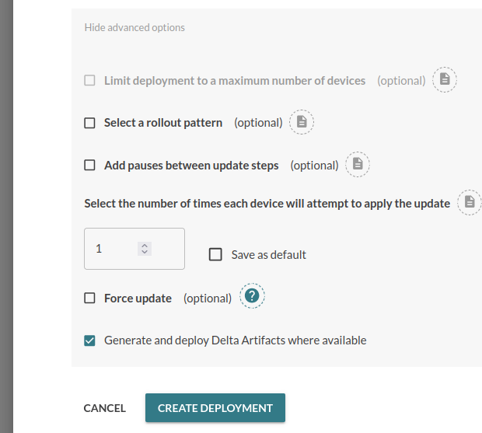Cancel the deployment creation
482x433 pixels.
click(x=105, y=408)
